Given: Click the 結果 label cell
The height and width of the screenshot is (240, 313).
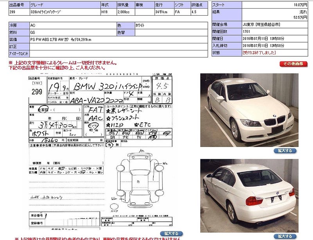Looking at the screenshot, I should (x=227, y=14).
